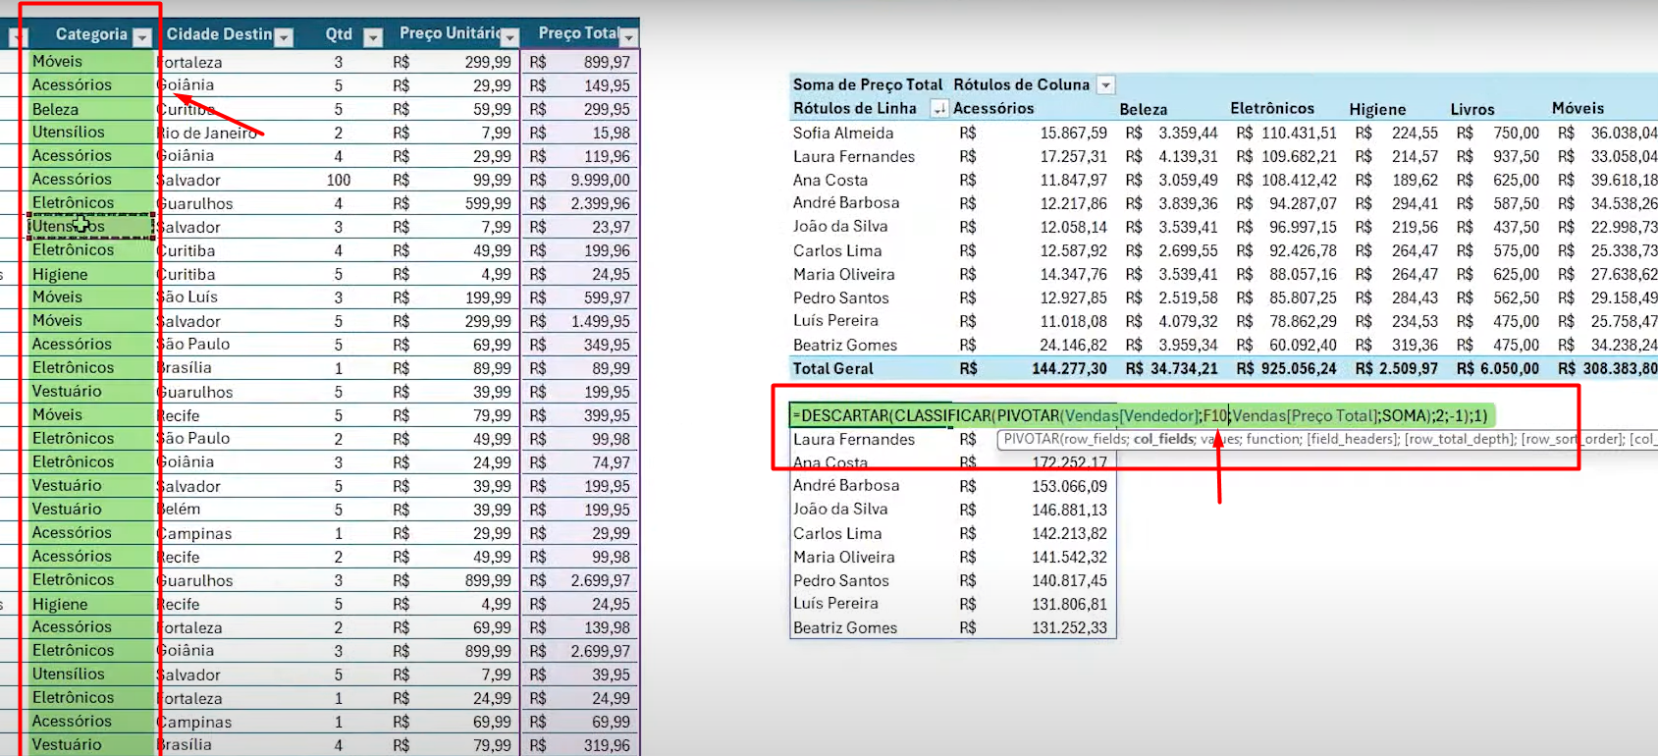Select pivot value 15.867,59 for Sofia Almeida
Screen dimensions: 1658x756
1074,133
